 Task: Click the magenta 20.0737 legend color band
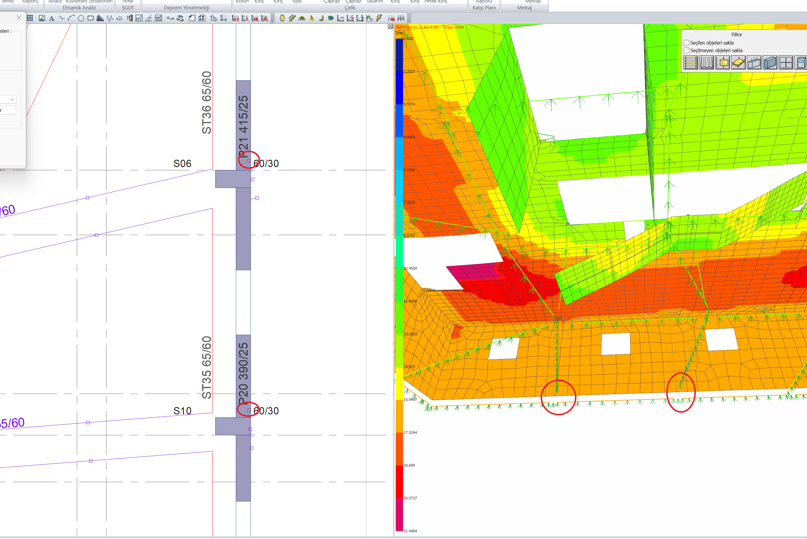399,514
